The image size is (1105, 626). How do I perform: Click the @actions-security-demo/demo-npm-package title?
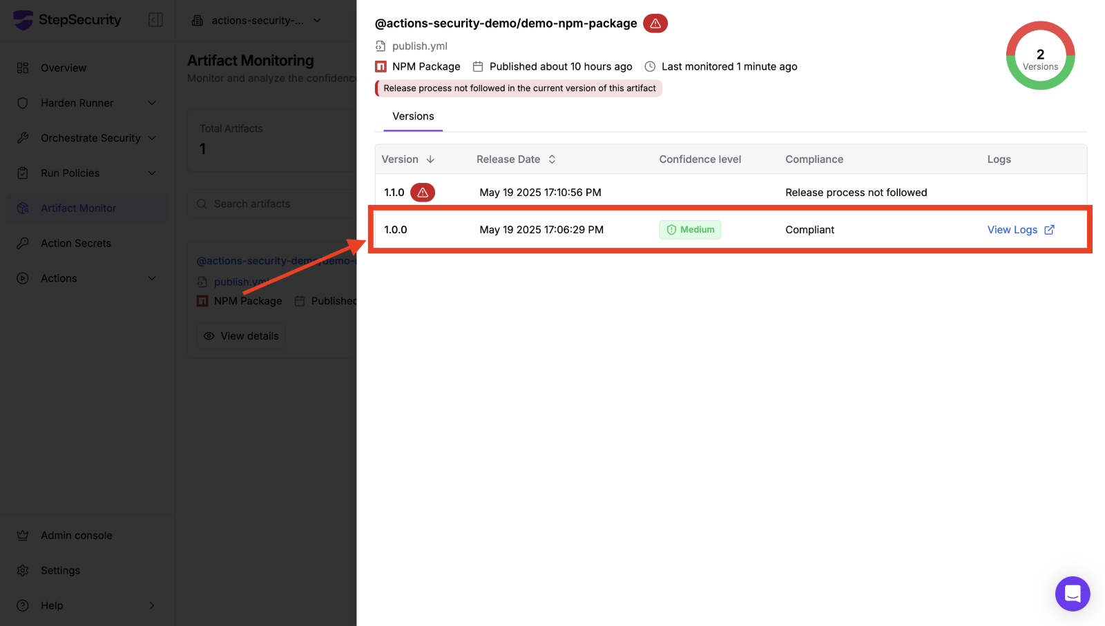point(506,23)
